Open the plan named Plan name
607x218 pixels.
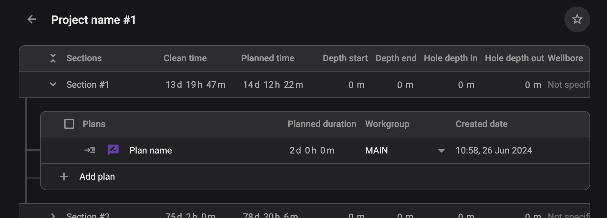151,150
